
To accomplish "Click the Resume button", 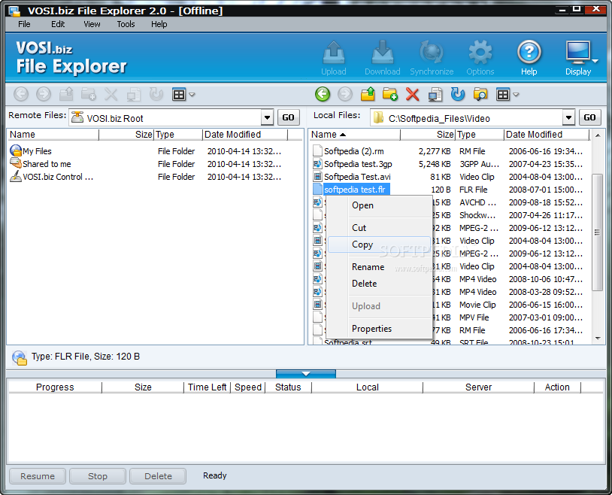I will [38, 476].
